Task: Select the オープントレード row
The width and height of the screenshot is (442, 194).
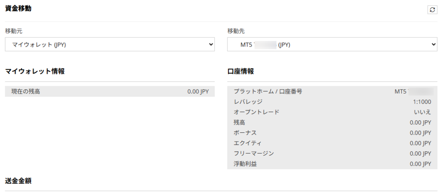Action: (x=332, y=112)
